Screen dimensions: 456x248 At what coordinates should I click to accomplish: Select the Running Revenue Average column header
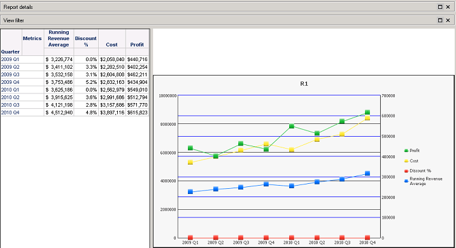[59, 38]
